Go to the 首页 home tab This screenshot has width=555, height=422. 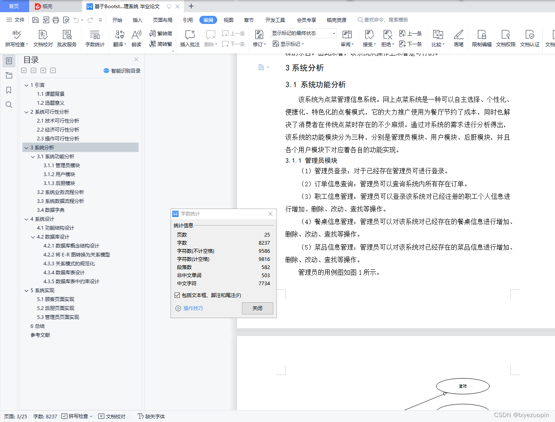click(x=14, y=6)
